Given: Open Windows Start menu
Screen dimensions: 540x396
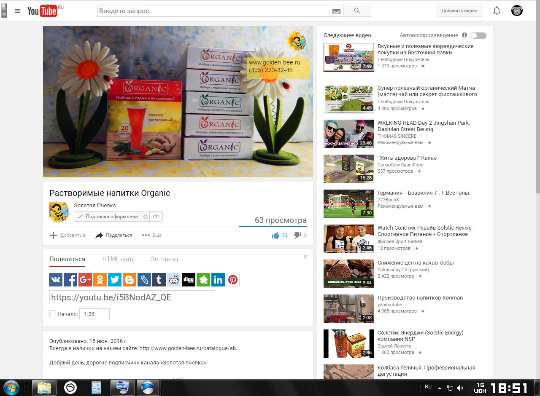Looking at the screenshot, I should [11, 387].
